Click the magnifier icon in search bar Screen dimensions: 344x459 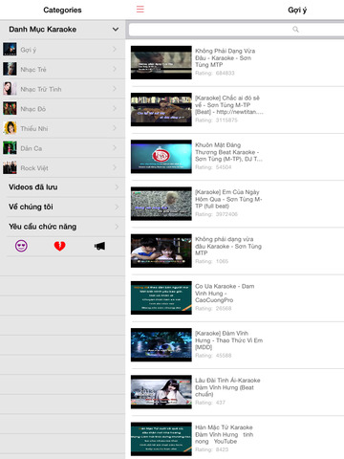[x=295, y=30]
